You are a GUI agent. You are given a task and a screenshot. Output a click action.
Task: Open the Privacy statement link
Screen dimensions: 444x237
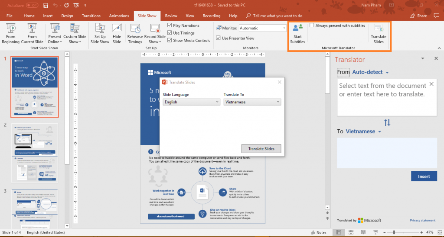422,220
